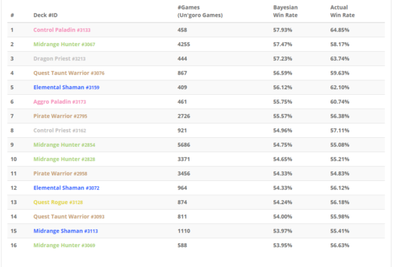This screenshot has height=267, width=393.
Task: Open Elemental Shaman #3072 deck link
Action: pos(66,188)
